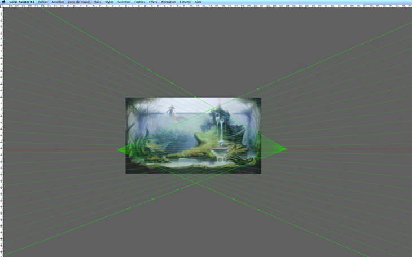Click the left green vanishing point handle
The height and width of the screenshot is (257, 412).
pos(117,149)
